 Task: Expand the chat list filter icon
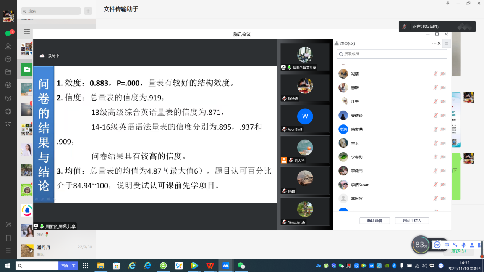pos(27,31)
